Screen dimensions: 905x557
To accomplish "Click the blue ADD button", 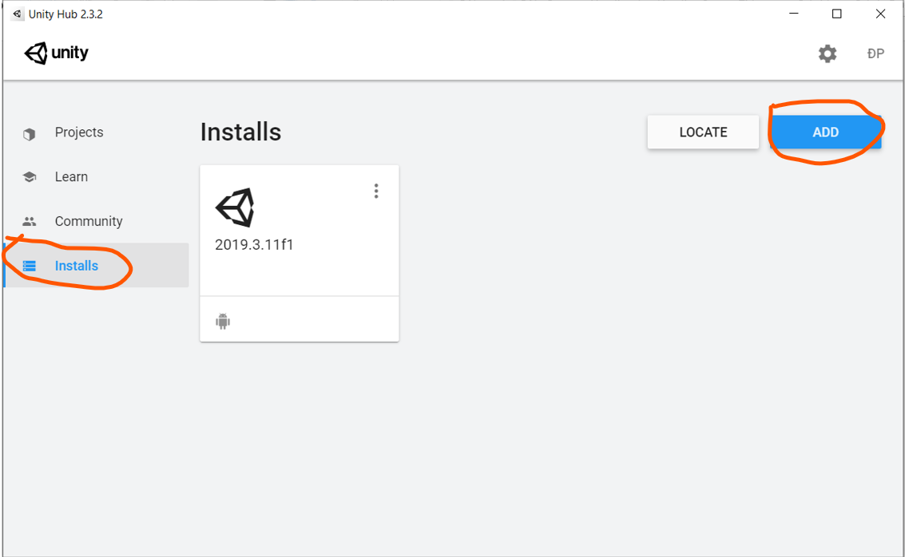I will (825, 132).
